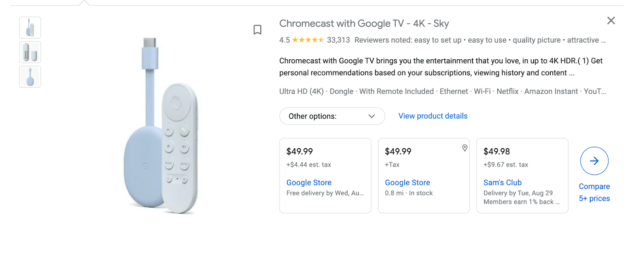The width and height of the screenshot is (633, 261).
Task: Select the first product thumbnail
Action: pyautogui.click(x=30, y=28)
